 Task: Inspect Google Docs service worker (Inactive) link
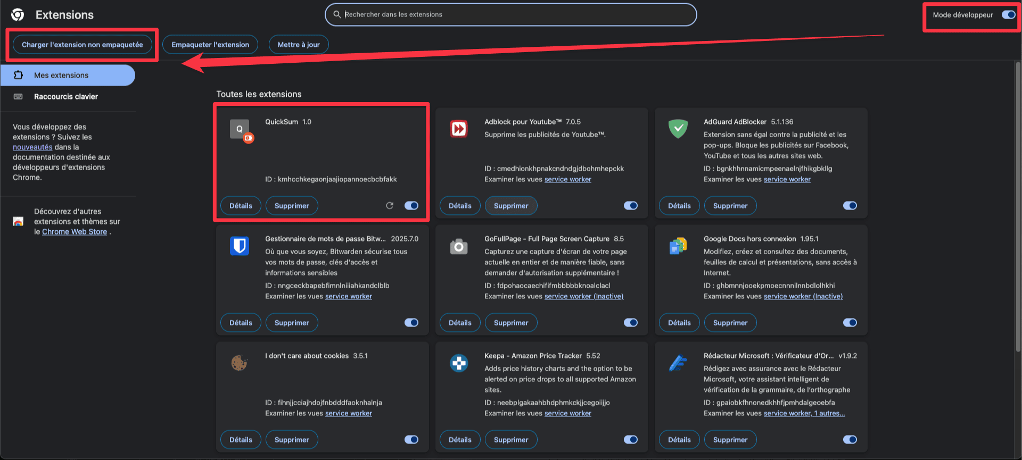[x=803, y=296]
